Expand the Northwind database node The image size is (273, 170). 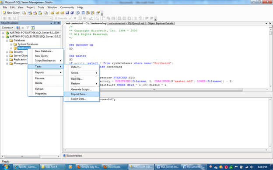click(11, 48)
